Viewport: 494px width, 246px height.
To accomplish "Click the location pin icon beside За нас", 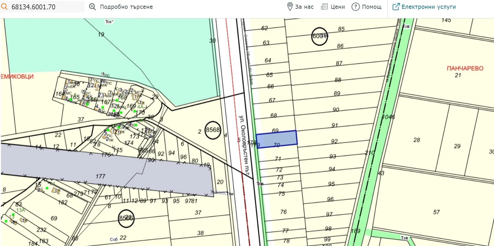I will click(290, 7).
